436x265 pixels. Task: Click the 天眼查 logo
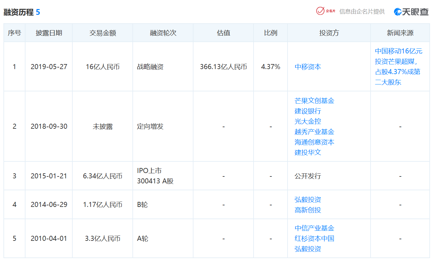pos(411,12)
